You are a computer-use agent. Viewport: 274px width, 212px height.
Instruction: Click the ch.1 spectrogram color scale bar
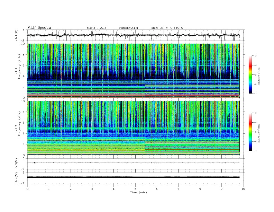pos(250,74)
